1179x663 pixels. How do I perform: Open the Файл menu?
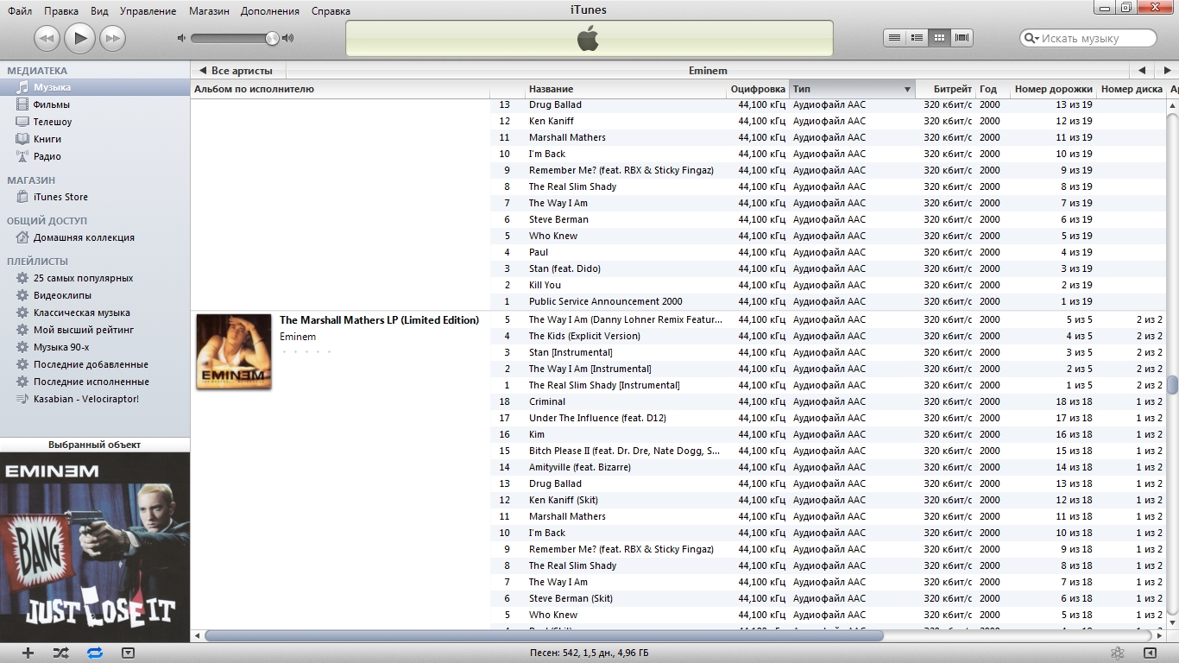pos(20,11)
